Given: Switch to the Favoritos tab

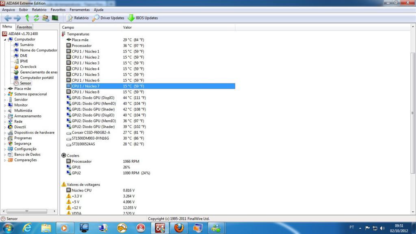Looking at the screenshot, I should [x=24, y=27].
